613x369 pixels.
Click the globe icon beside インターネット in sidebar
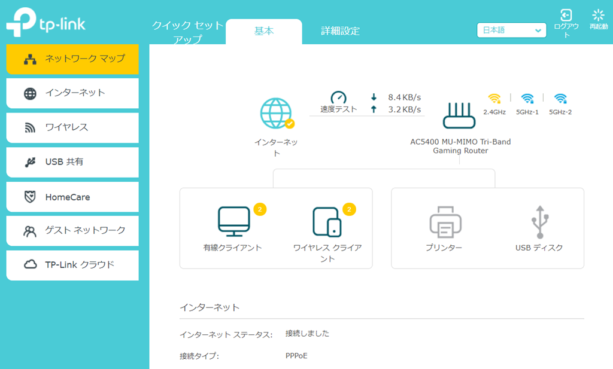pyautogui.click(x=30, y=94)
